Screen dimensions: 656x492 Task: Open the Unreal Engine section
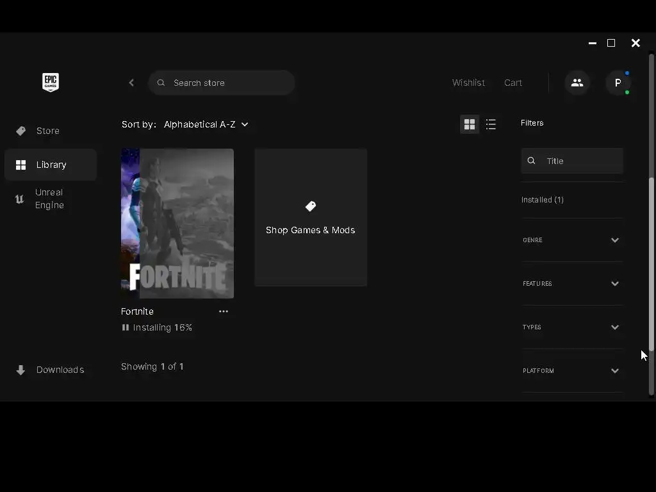[51, 199]
